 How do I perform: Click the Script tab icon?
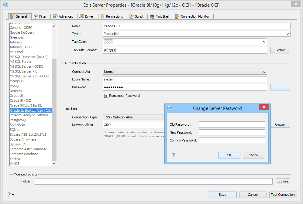click(x=132, y=17)
